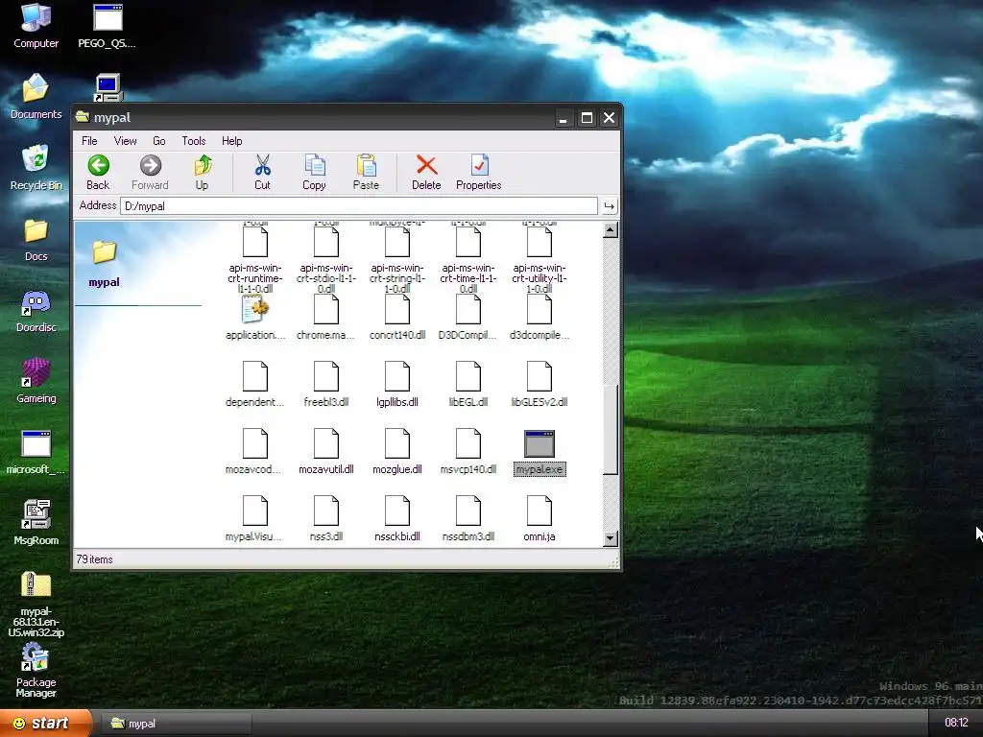Click the mypal folder in sidebar

click(104, 265)
